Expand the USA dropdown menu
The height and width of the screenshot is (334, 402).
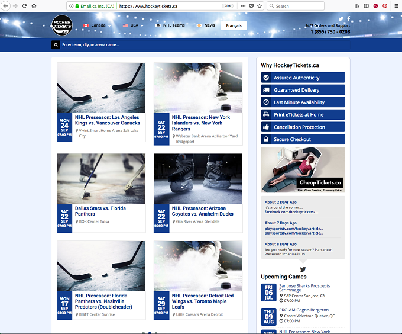(x=133, y=25)
